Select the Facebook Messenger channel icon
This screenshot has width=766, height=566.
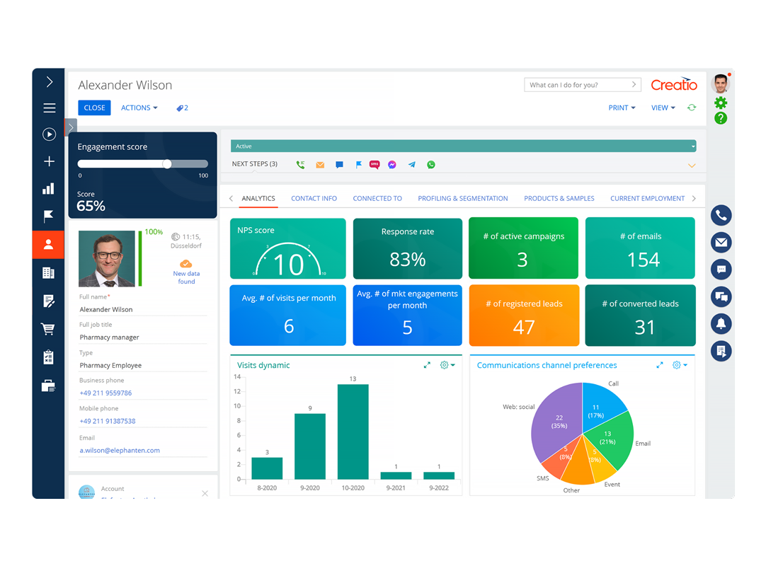coord(391,164)
